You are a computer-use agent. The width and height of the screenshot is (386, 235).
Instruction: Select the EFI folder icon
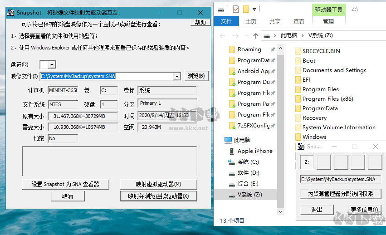point(298,79)
